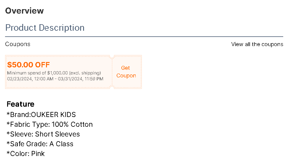Click the notch at the coupon's top edge

tap(112, 56)
